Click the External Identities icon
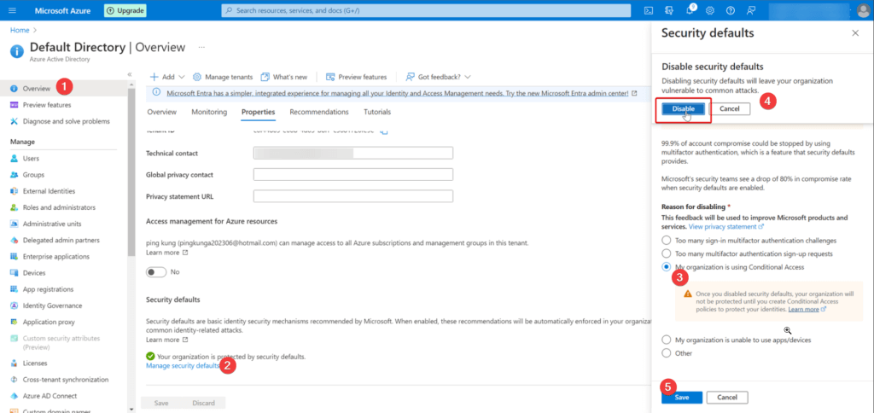The width and height of the screenshot is (874, 413). point(15,191)
